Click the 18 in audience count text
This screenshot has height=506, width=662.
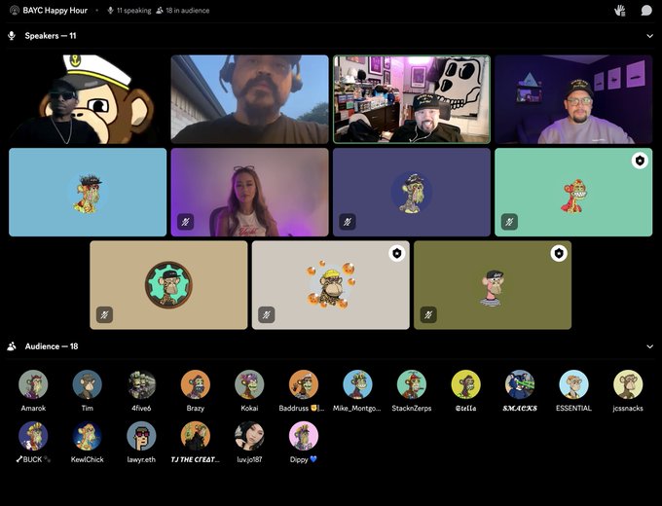pos(188,10)
